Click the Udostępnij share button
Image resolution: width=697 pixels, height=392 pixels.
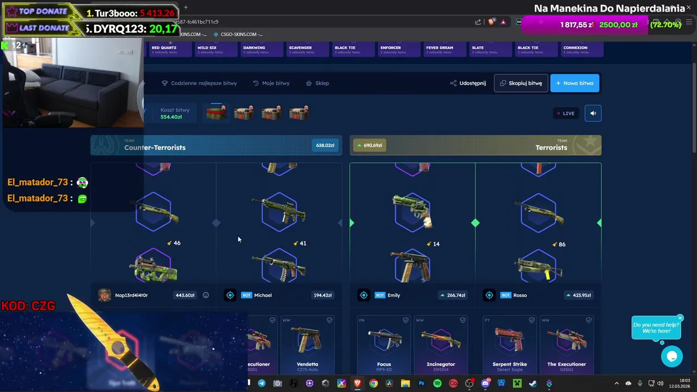pos(468,83)
